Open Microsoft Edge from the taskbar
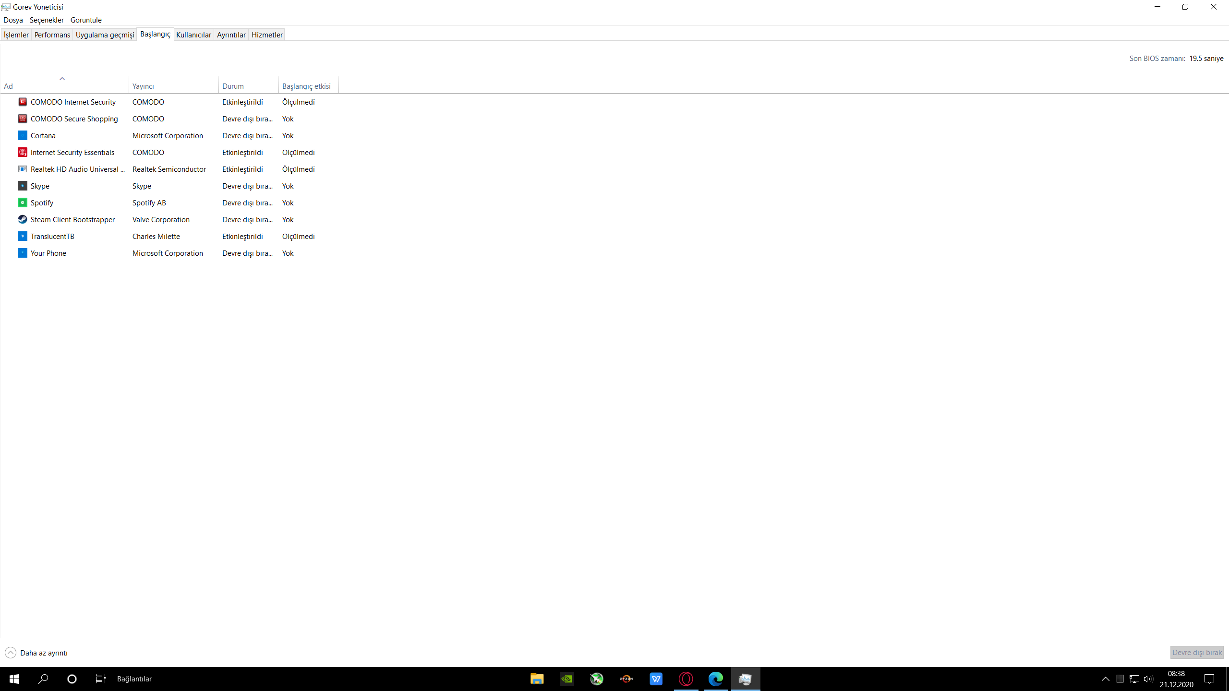The height and width of the screenshot is (691, 1229). click(715, 679)
